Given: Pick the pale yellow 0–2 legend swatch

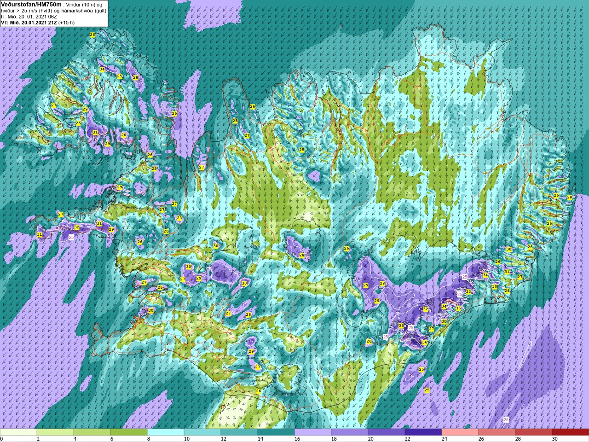Looking at the screenshot, I should 18,432.
